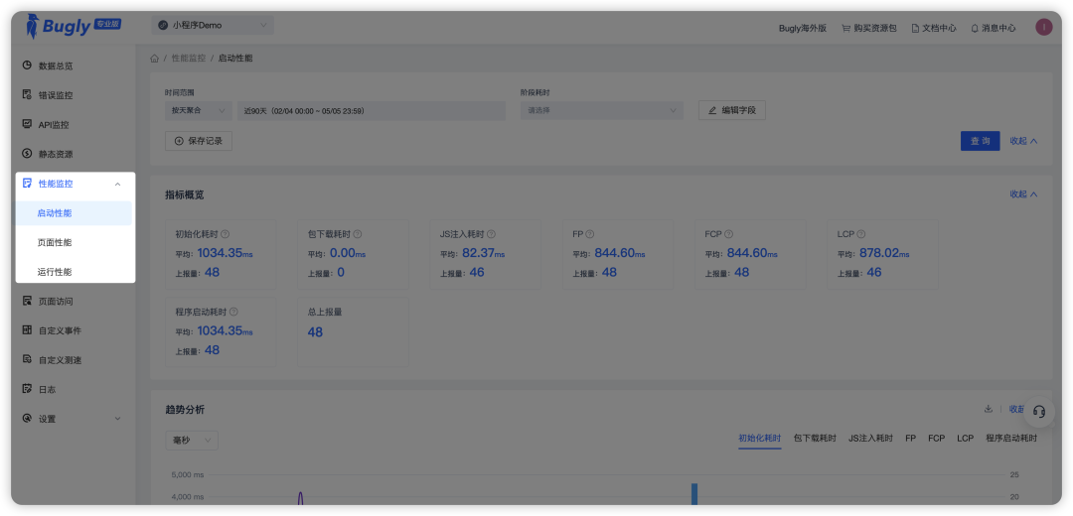
Task: Open 消息中心 notifications
Action: (993, 28)
